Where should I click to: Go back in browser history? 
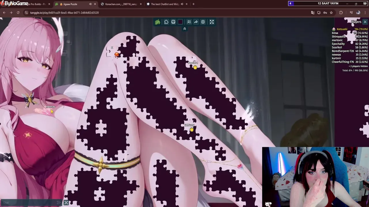click(x=4, y=13)
